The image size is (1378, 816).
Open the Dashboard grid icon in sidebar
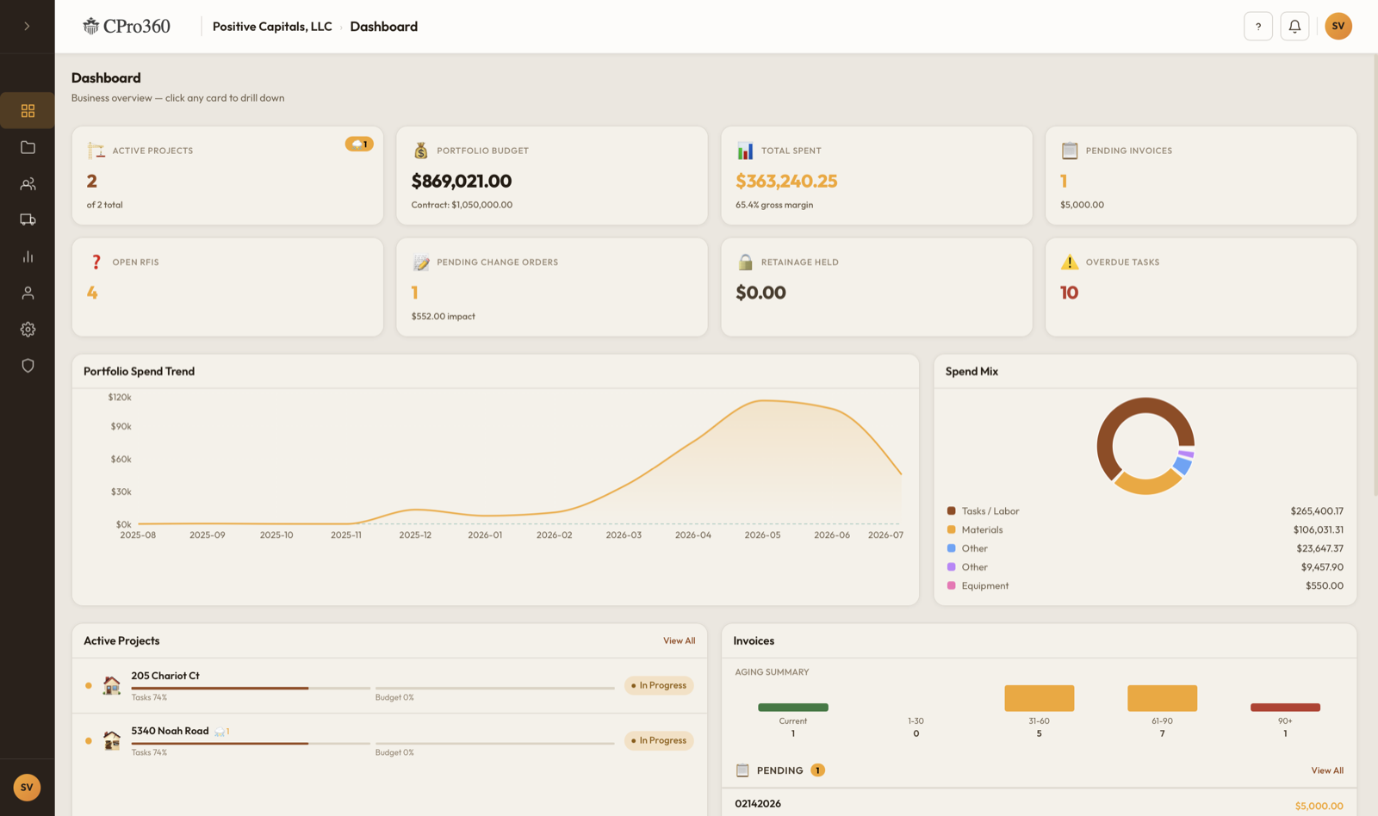point(28,111)
